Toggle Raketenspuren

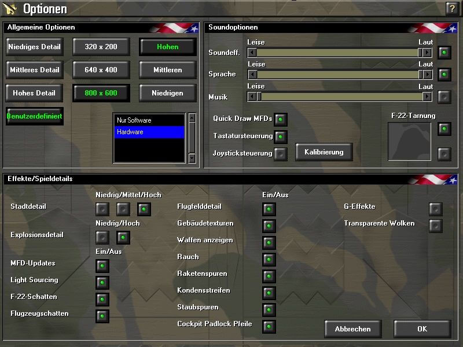(x=269, y=276)
